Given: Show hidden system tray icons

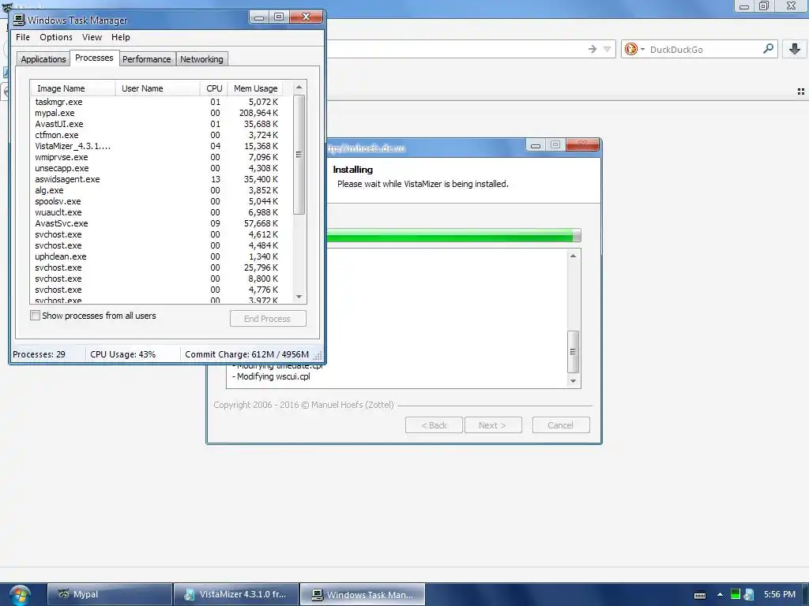Looking at the screenshot, I should pyautogui.click(x=720, y=595).
